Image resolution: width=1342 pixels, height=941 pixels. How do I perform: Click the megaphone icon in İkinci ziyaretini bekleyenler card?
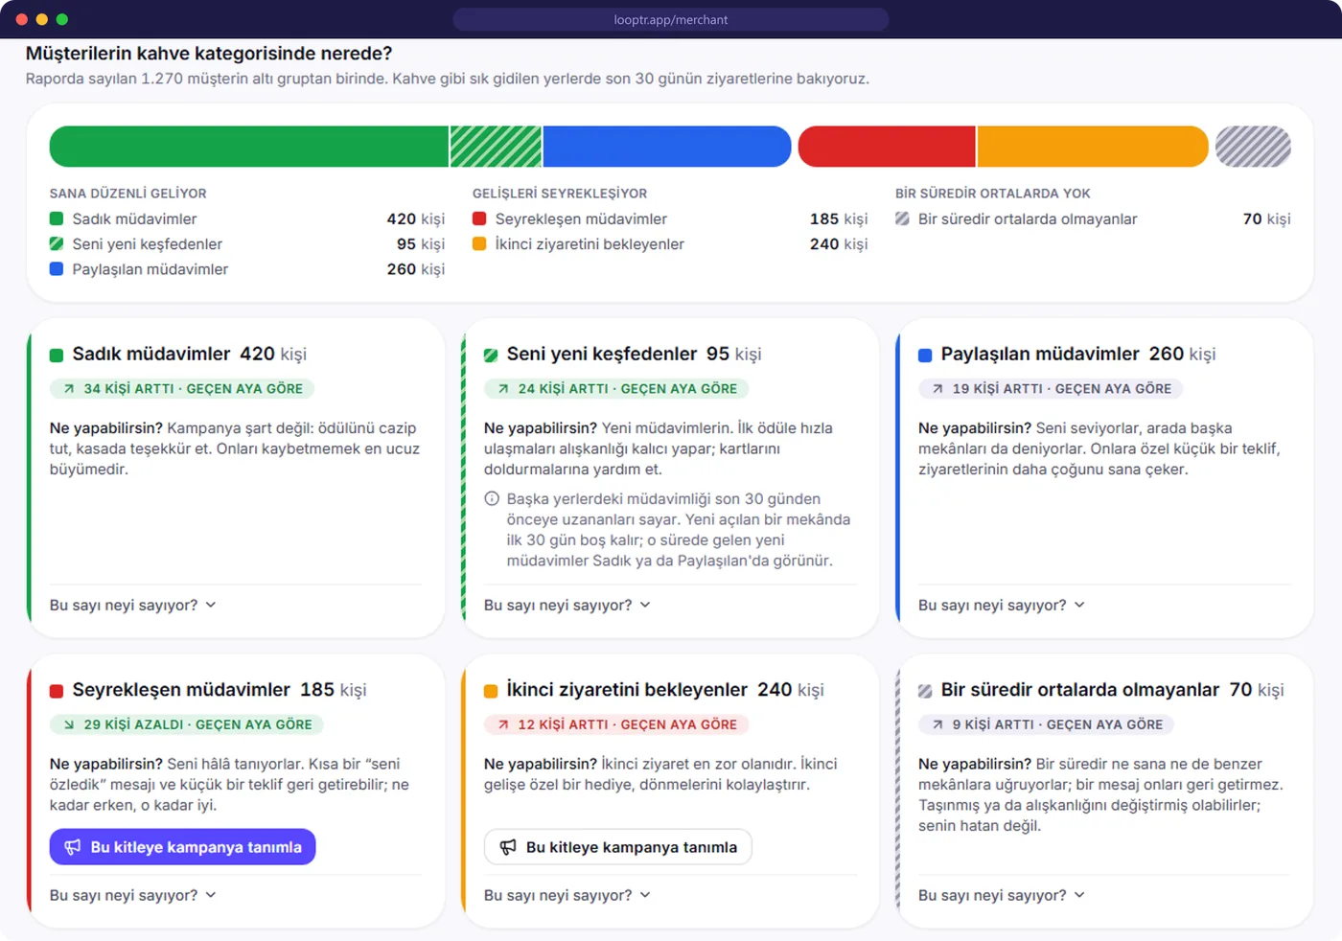tap(508, 847)
